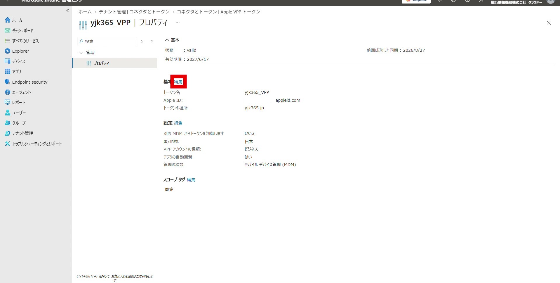Go to テナント管理 | コネクタとトークン breadcrumb
The height and width of the screenshot is (283, 560).
tap(134, 12)
